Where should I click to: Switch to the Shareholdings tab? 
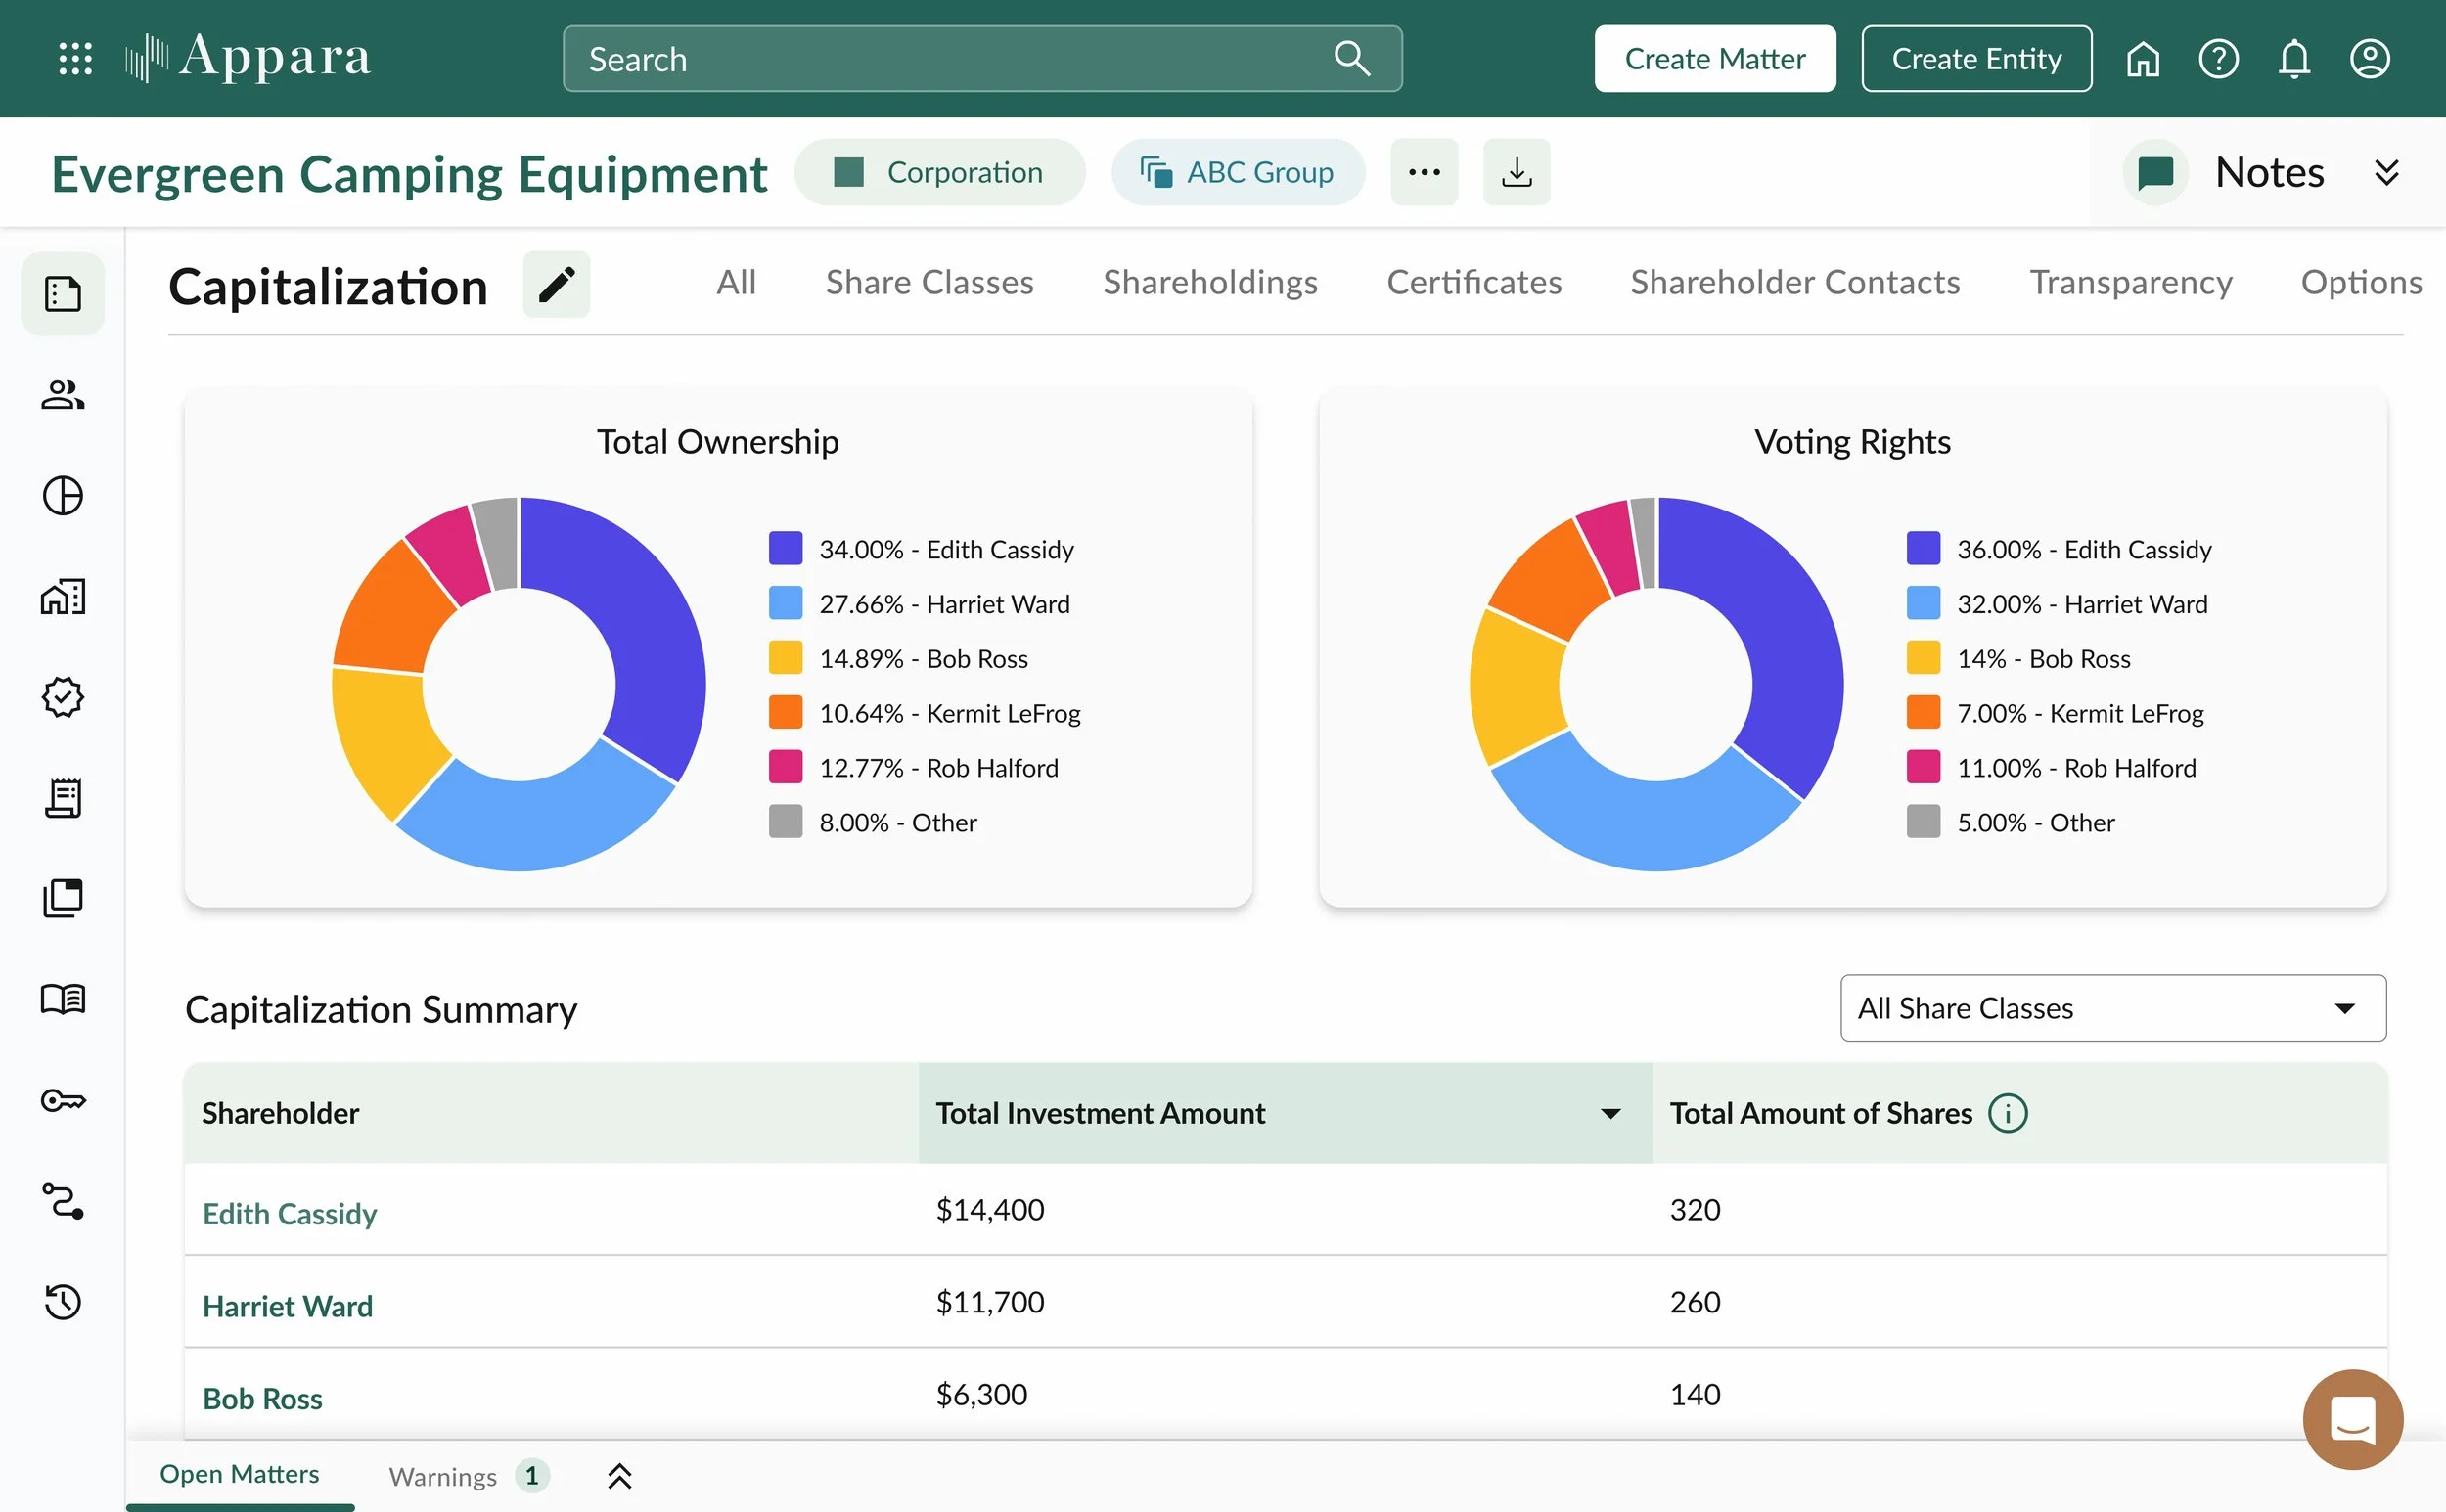(x=1209, y=283)
